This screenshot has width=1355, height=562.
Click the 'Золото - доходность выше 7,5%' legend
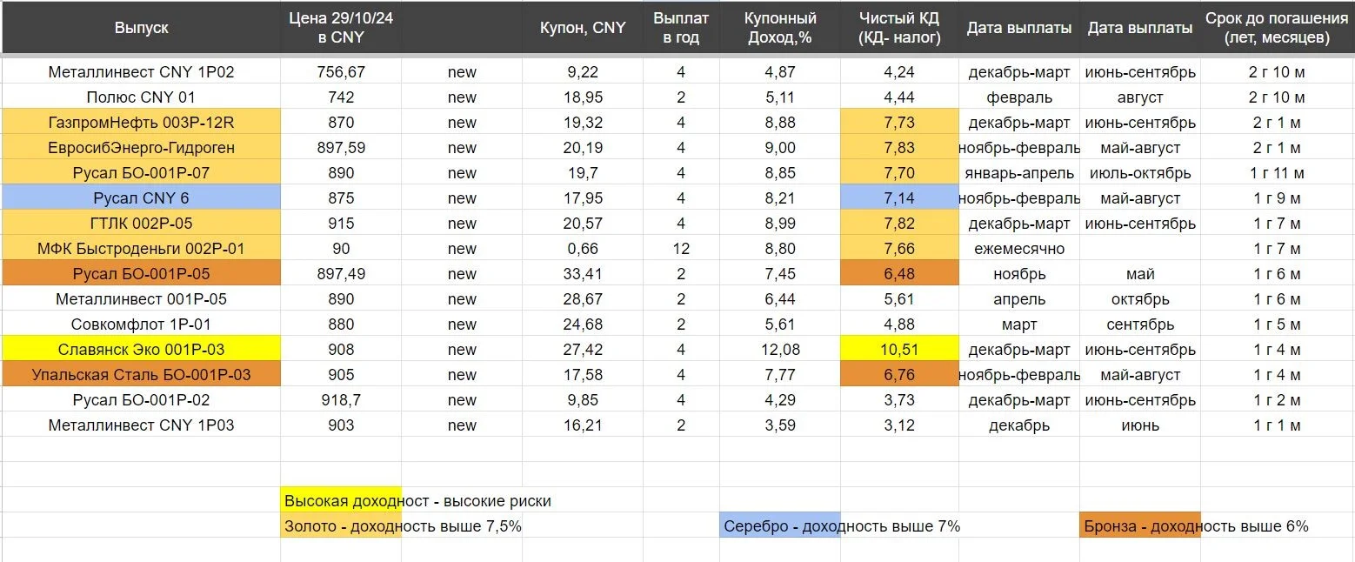[x=403, y=526]
